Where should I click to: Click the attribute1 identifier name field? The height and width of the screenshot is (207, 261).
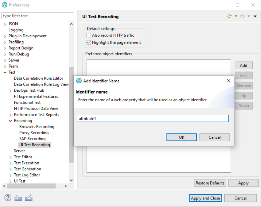(153, 118)
